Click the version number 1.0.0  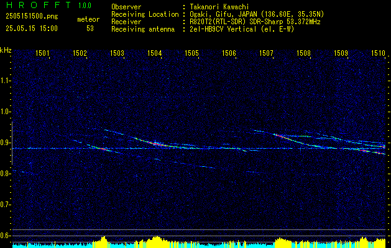[x=85, y=6]
